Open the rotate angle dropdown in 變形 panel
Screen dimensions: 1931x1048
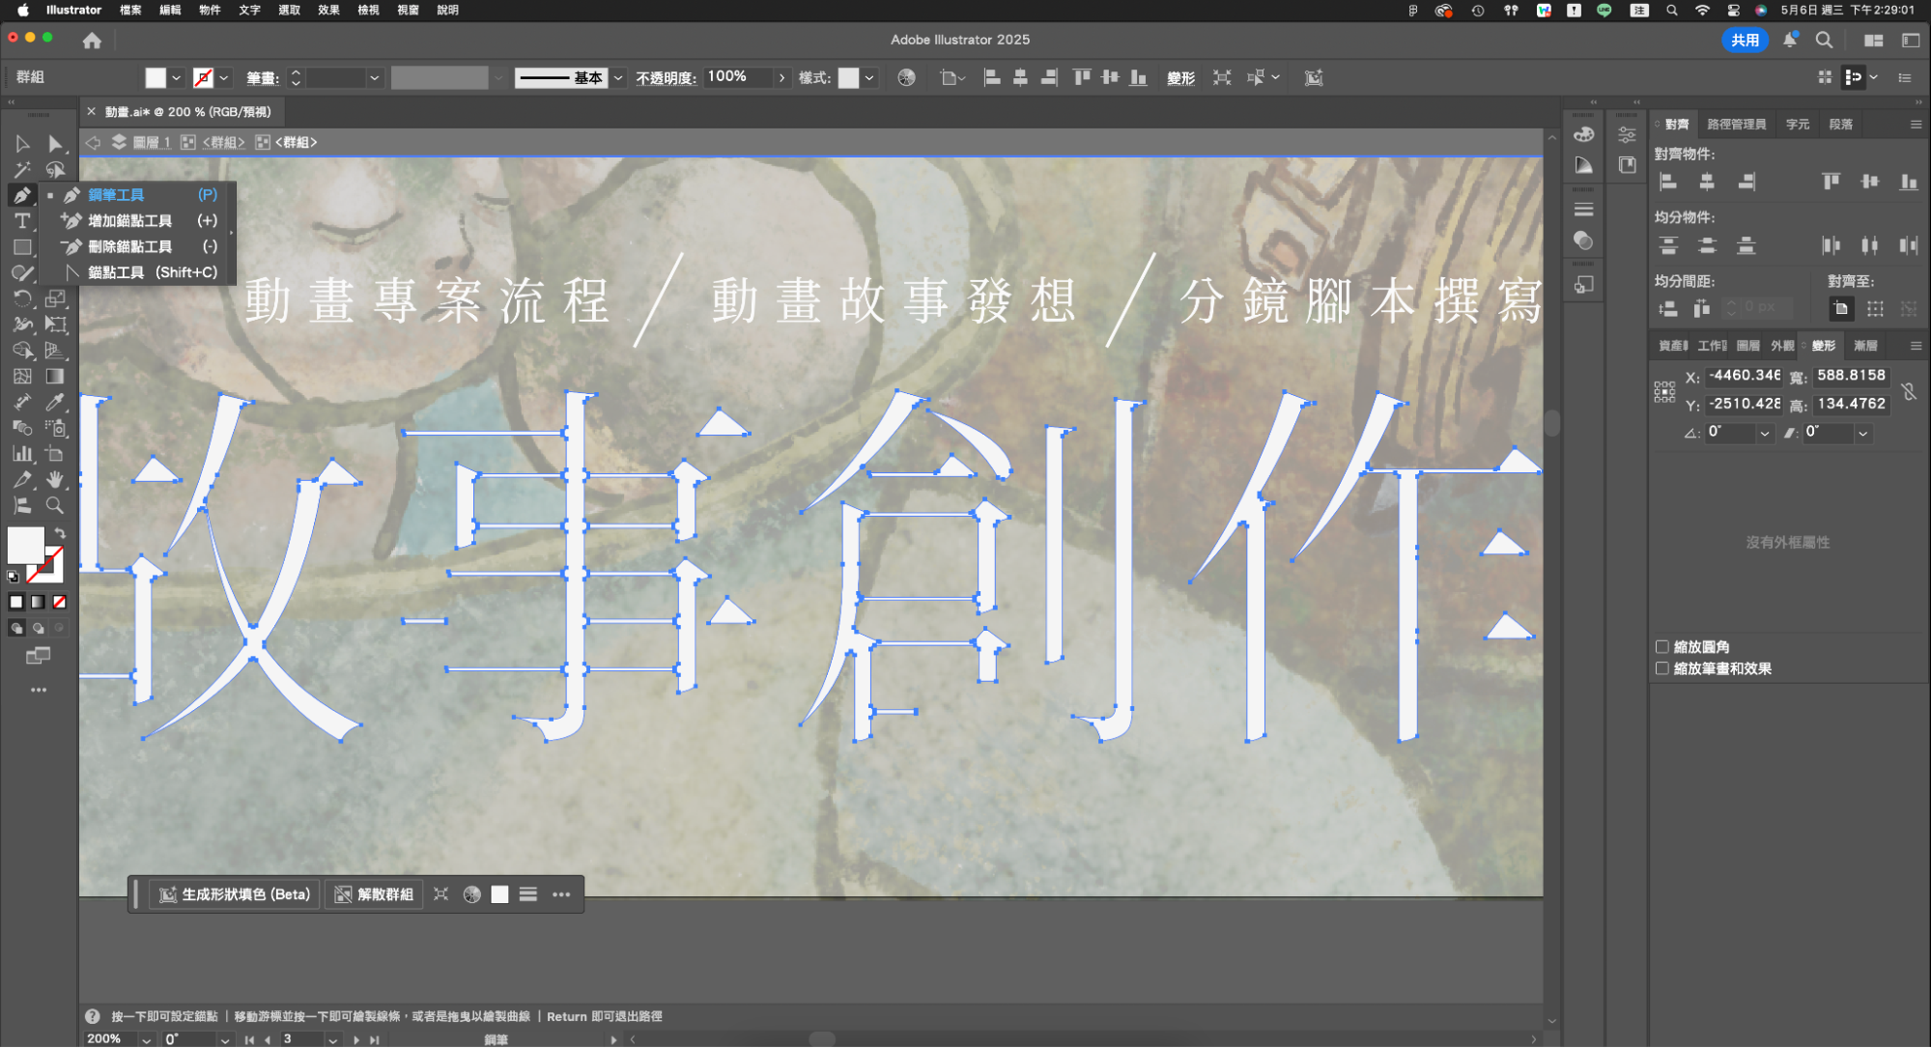point(1765,433)
